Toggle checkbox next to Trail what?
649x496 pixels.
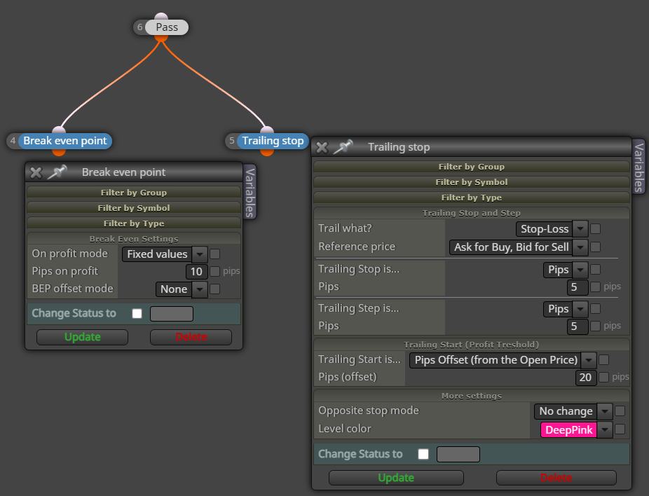(x=595, y=229)
